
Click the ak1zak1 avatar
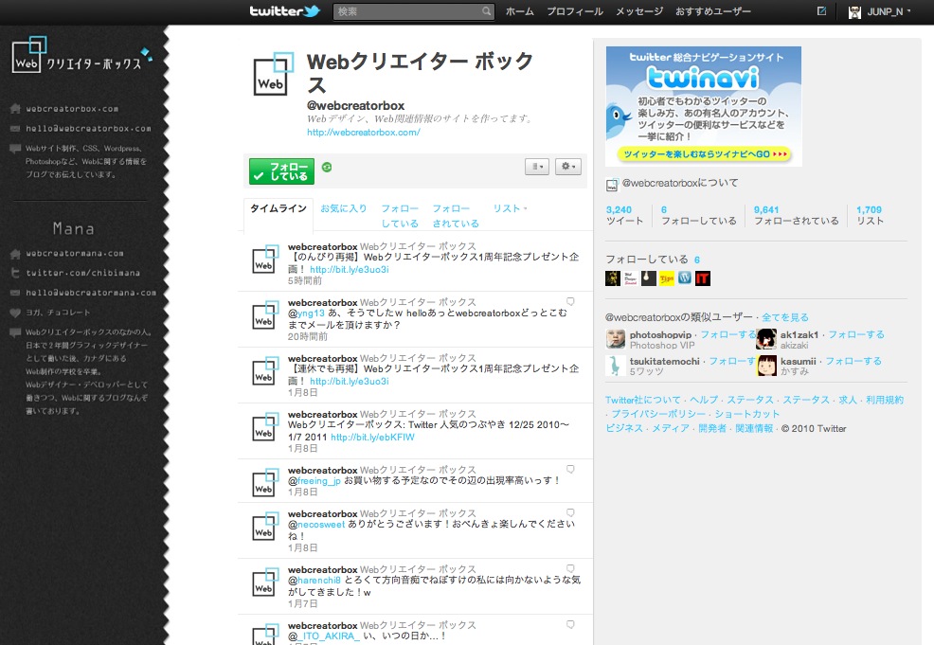(766, 339)
